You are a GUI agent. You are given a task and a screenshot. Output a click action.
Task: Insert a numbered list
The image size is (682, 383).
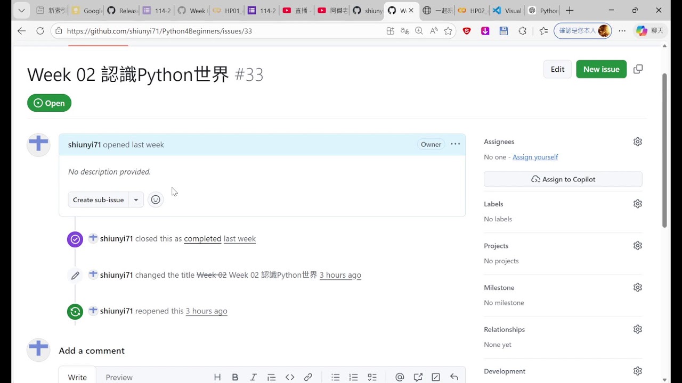tap(353, 377)
